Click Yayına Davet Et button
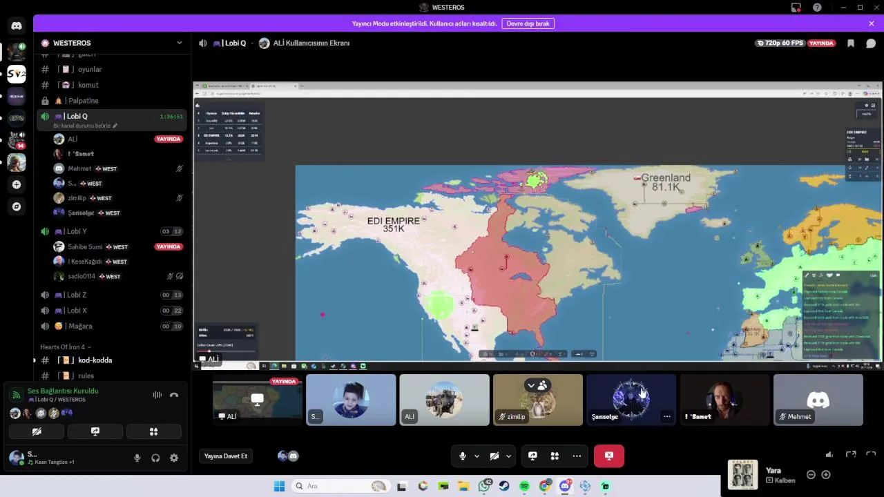The height and width of the screenshot is (497, 884). pos(225,456)
